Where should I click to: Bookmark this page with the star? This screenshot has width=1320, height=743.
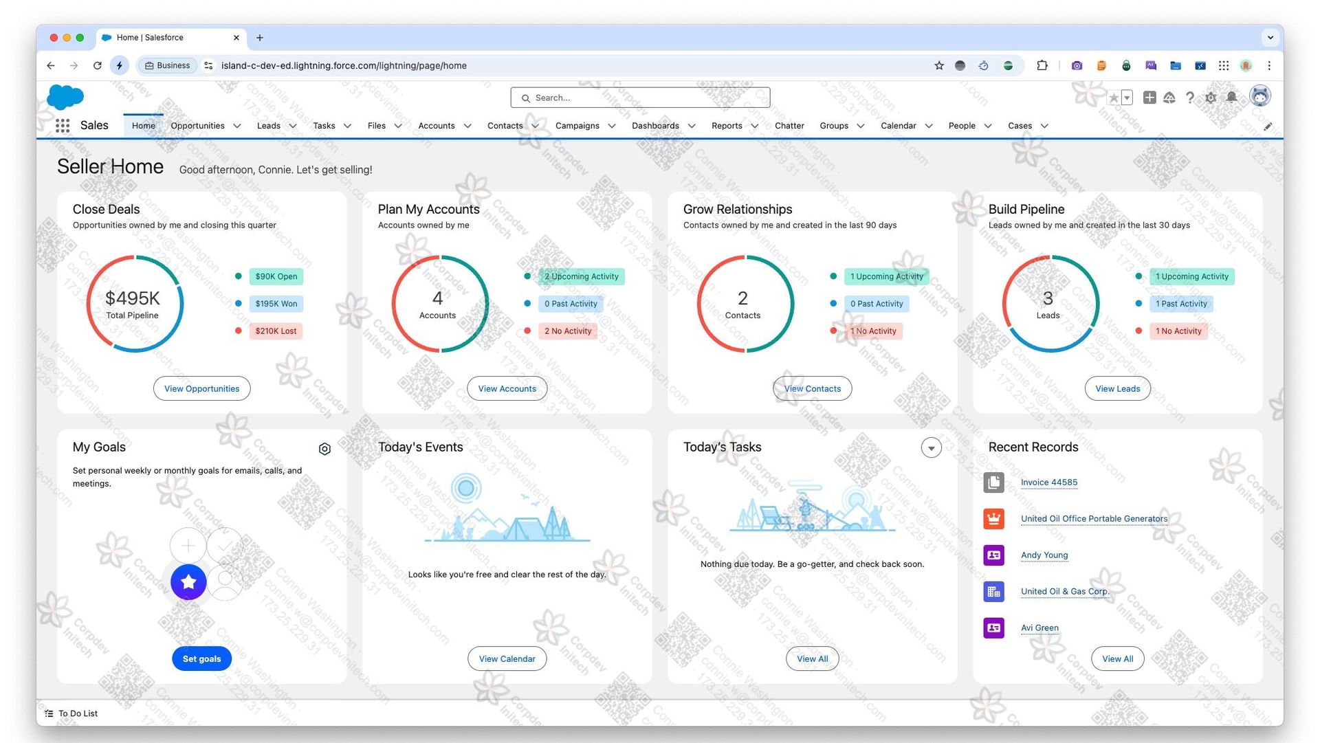pos(939,66)
